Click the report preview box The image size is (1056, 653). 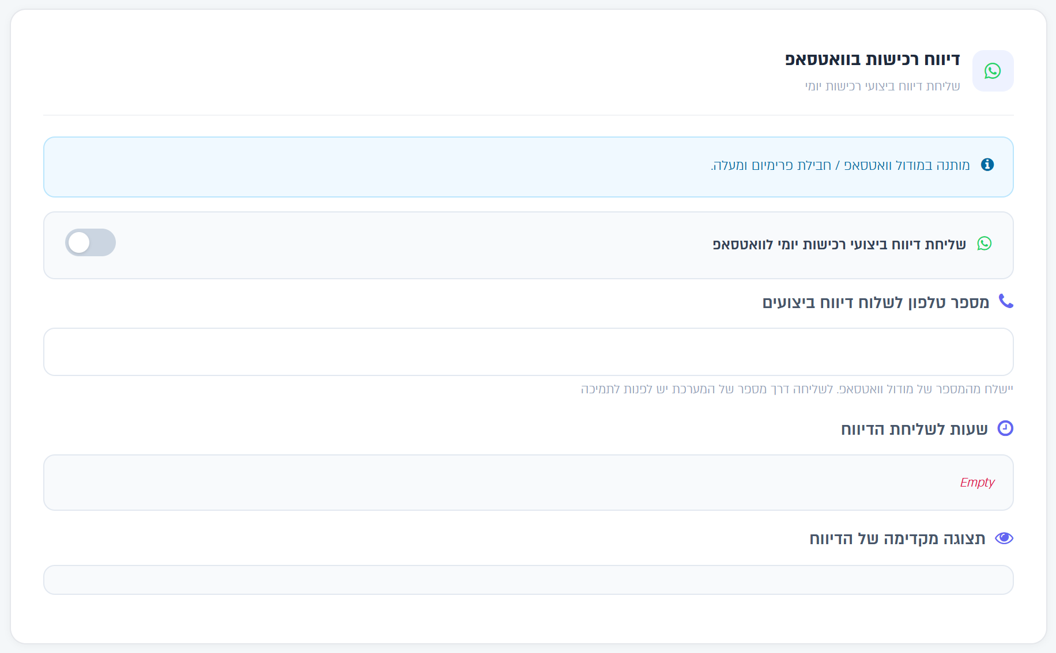point(529,580)
